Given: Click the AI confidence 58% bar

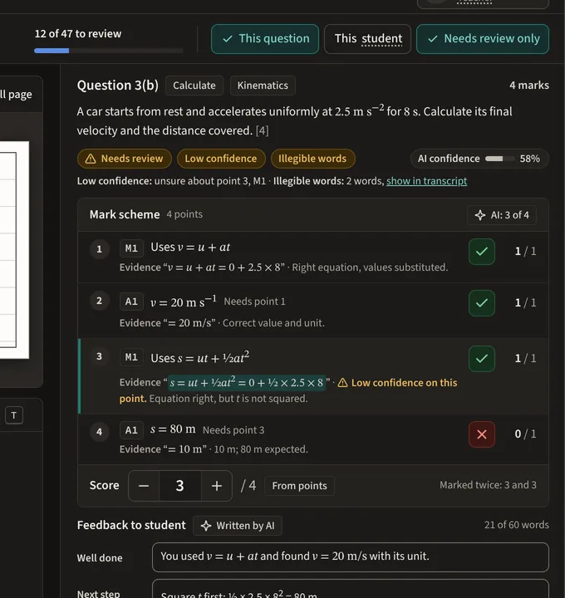Looking at the screenshot, I should (x=479, y=159).
